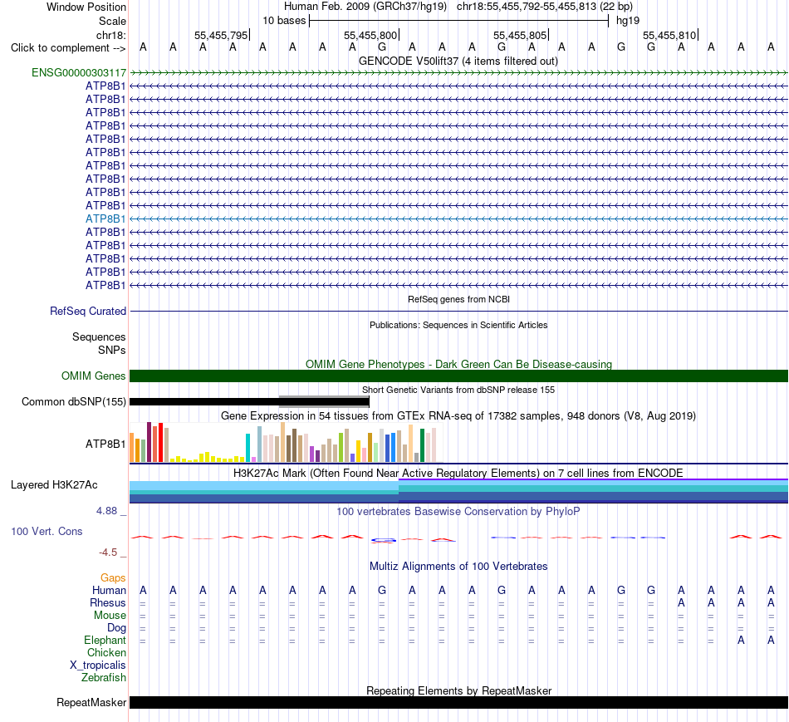
Task: Open 'OMIM Gene Phenotypes' track title
Action: pos(458,364)
